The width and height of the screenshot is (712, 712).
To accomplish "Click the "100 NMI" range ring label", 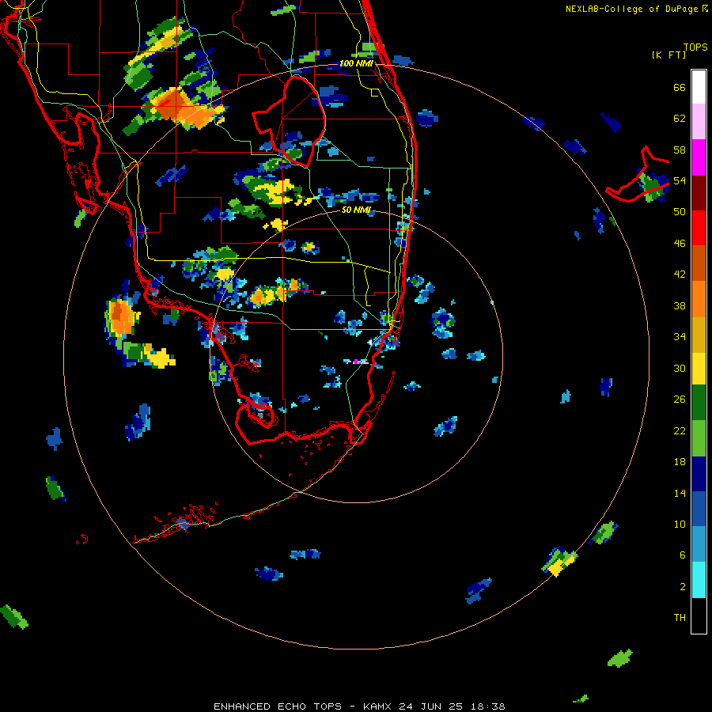I will [x=356, y=63].
